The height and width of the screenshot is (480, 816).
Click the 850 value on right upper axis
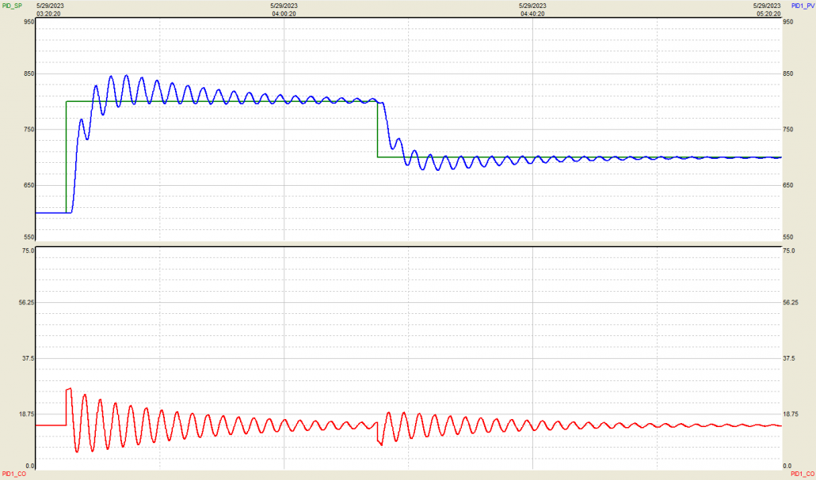(788, 74)
